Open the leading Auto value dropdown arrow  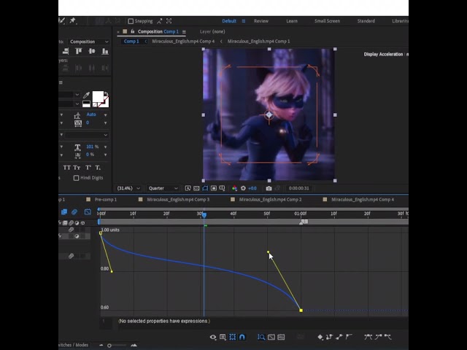point(105,115)
